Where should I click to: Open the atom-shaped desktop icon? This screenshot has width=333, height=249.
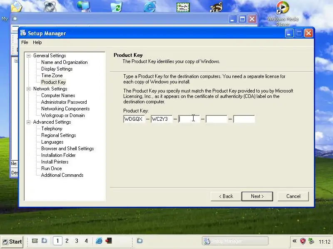pyautogui.click(x=50, y=6)
